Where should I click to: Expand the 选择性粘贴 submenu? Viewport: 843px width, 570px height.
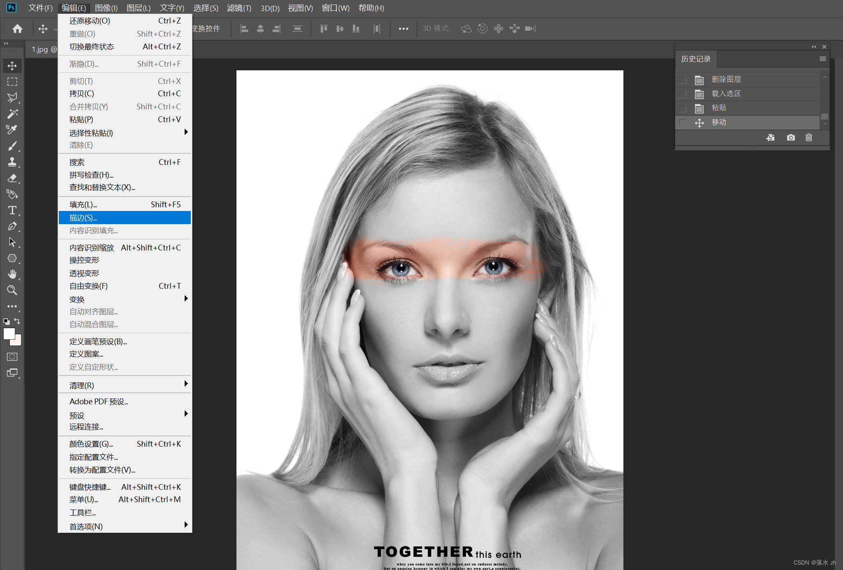click(x=186, y=132)
